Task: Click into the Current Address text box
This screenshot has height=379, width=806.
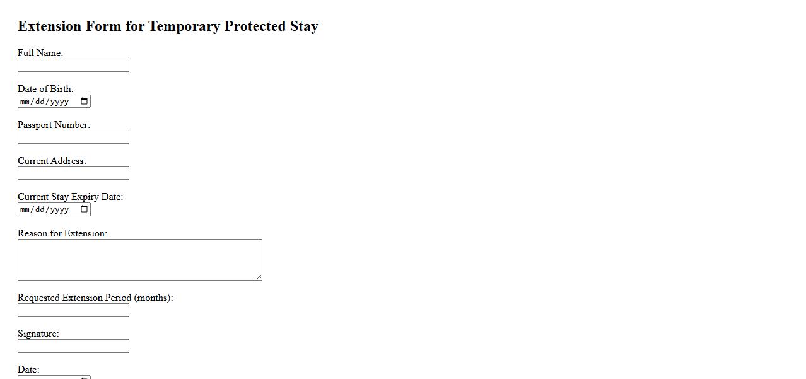Action: 73,173
